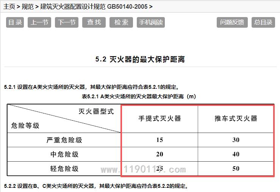Open 手机阅读 mobile reading option

(x=151, y=22)
